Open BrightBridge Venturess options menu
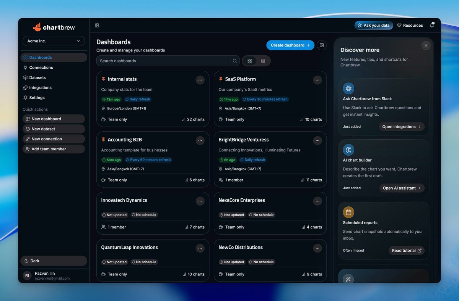The height and width of the screenshot is (301, 459). pyautogui.click(x=317, y=141)
